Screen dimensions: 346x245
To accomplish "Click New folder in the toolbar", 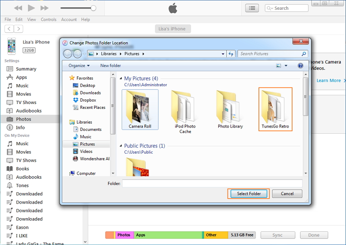I will tap(110, 65).
